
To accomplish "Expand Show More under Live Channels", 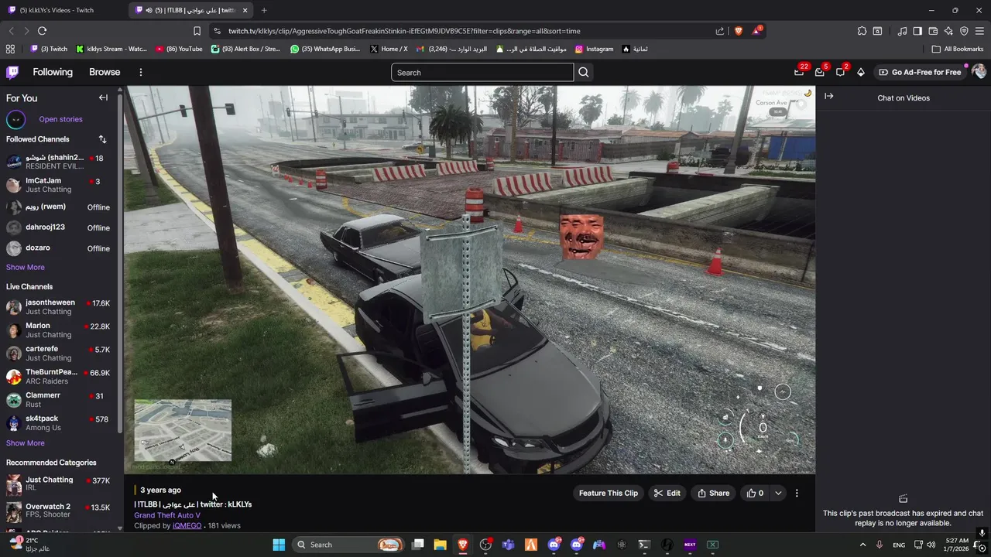I will [x=26, y=443].
